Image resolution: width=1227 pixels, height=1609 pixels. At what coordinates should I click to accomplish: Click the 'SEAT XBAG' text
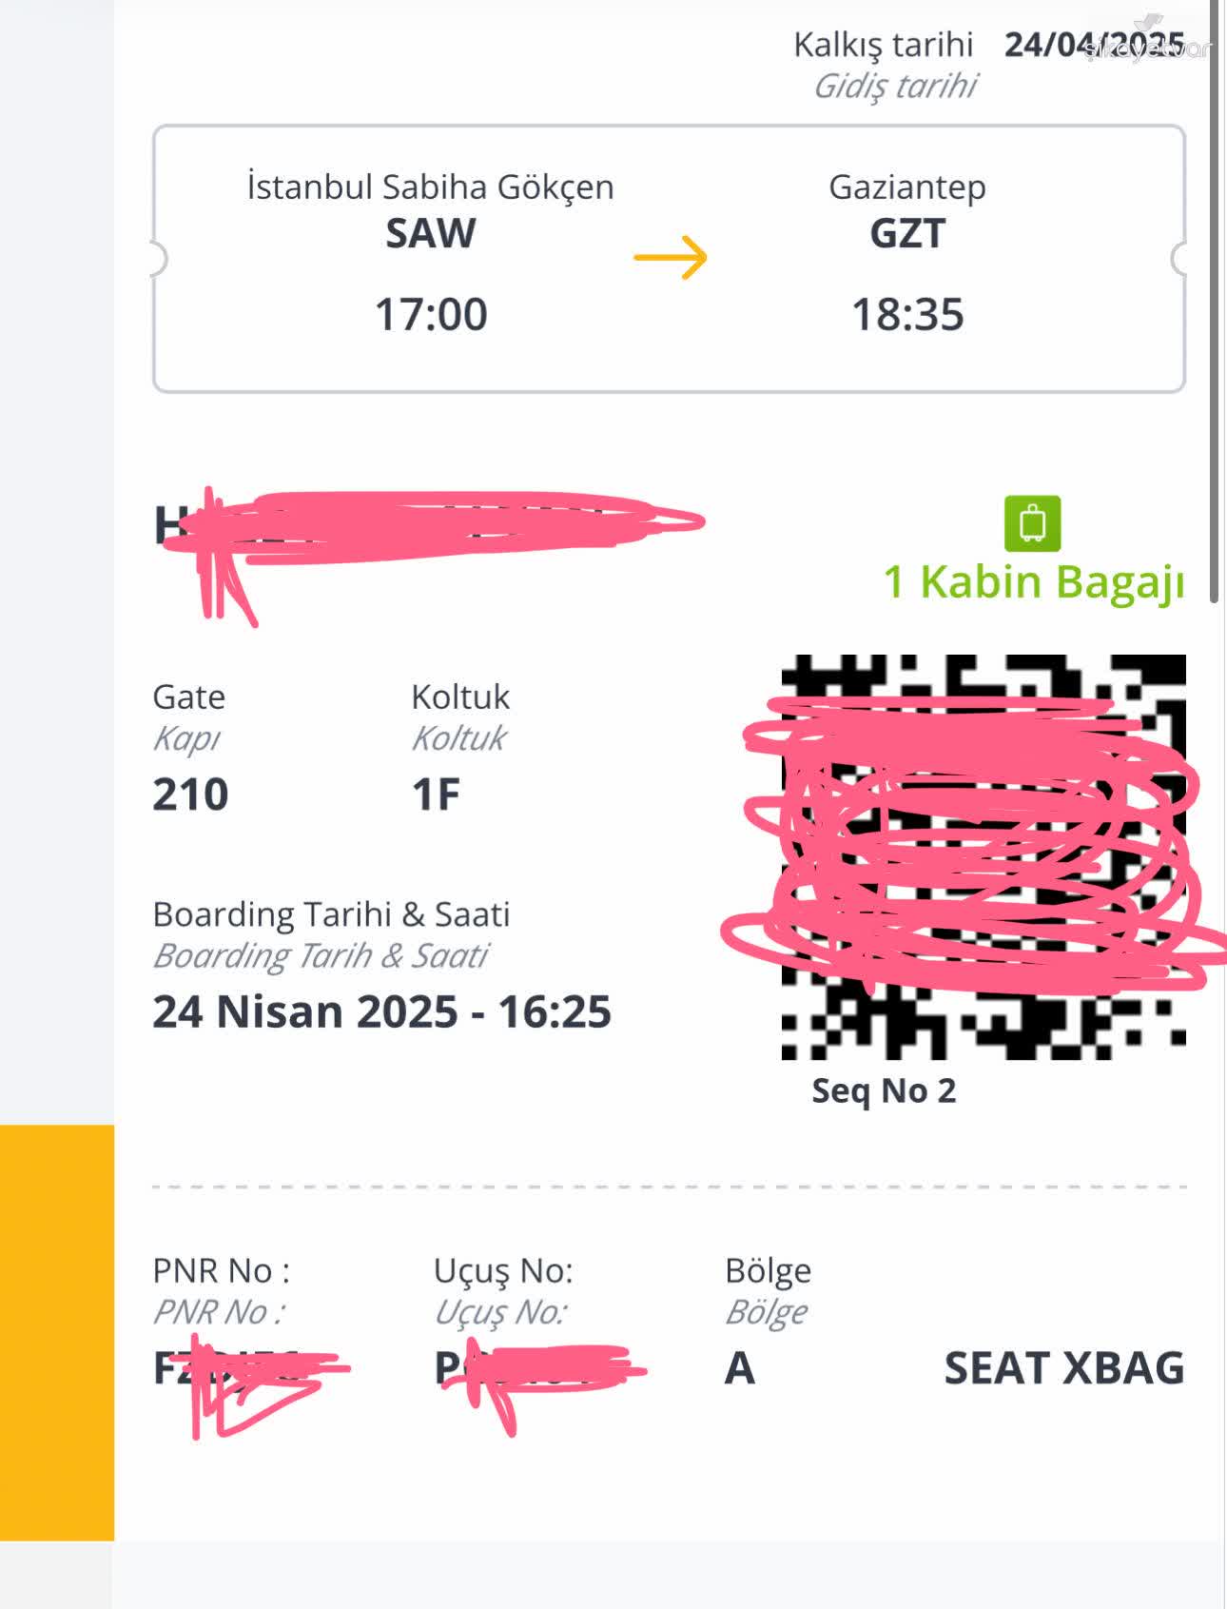1063,1368
